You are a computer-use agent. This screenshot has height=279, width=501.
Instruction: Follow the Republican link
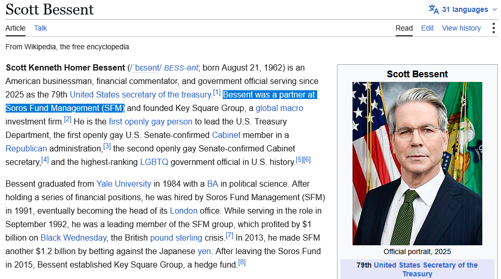pyautogui.click(x=26, y=148)
